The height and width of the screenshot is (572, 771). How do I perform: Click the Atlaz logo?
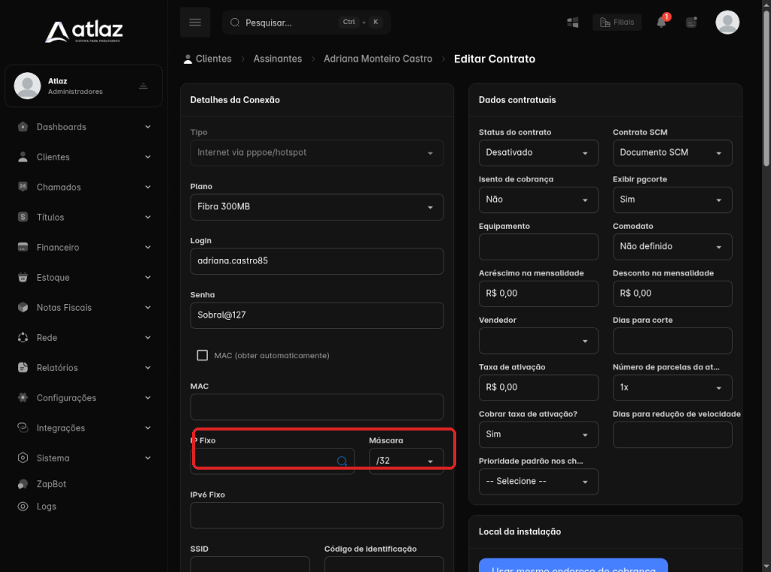(x=84, y=31)
